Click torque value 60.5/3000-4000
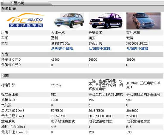This screenshot has width=164, height=135. (x=100, y=116)
